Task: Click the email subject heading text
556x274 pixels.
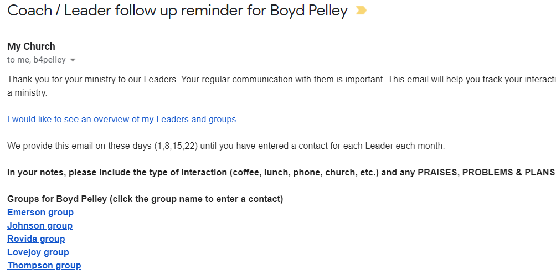Action: 177,11
